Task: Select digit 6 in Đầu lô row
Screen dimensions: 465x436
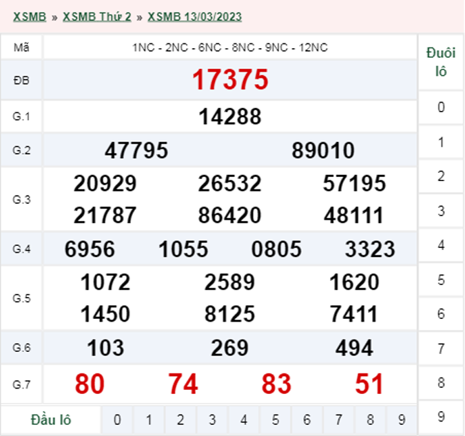Action: click(x=307, y=419)
